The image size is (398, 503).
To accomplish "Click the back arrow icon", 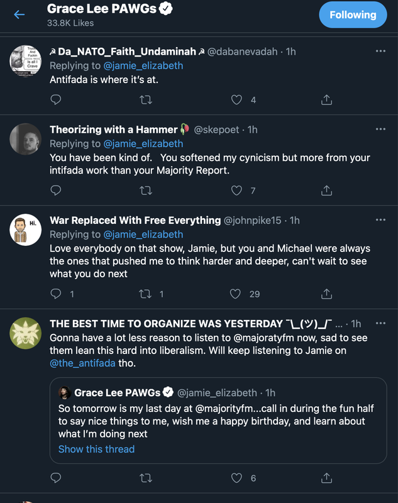I will (x=19, y=14).
